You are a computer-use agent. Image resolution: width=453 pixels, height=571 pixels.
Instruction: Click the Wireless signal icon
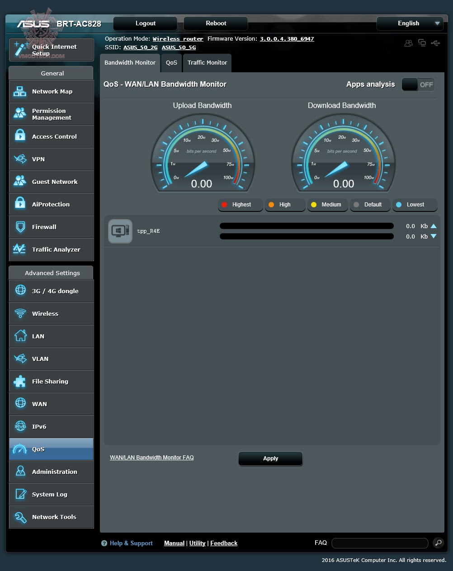20,313
